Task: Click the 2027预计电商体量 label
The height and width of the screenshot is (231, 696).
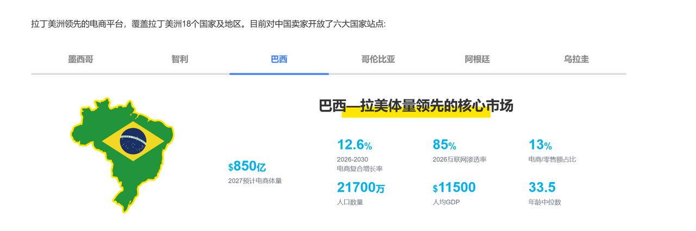Action: 255,181
